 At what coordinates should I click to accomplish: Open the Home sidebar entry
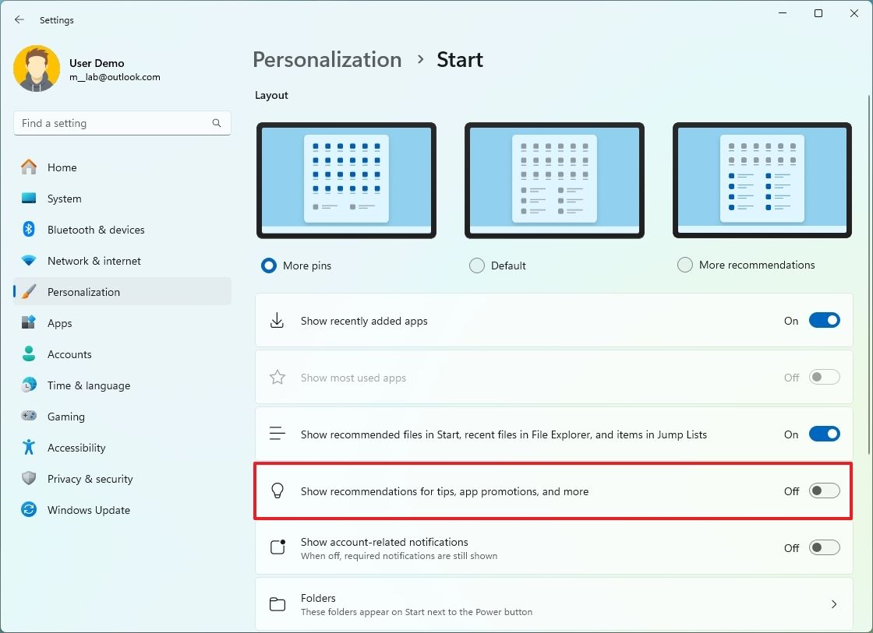coord(62,167)
